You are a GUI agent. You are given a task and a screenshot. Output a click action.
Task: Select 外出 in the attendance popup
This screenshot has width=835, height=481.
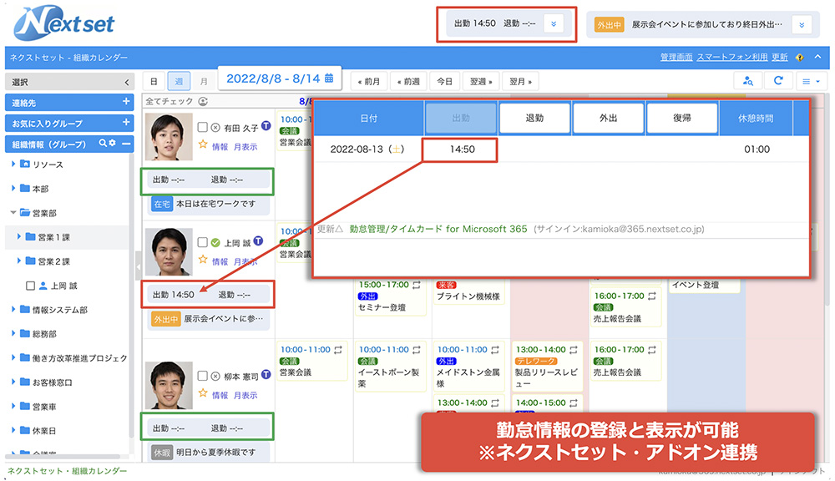(608, 118)
